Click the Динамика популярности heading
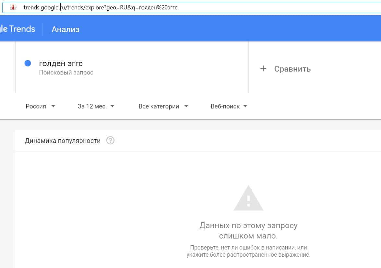 [x=63, y=141]
